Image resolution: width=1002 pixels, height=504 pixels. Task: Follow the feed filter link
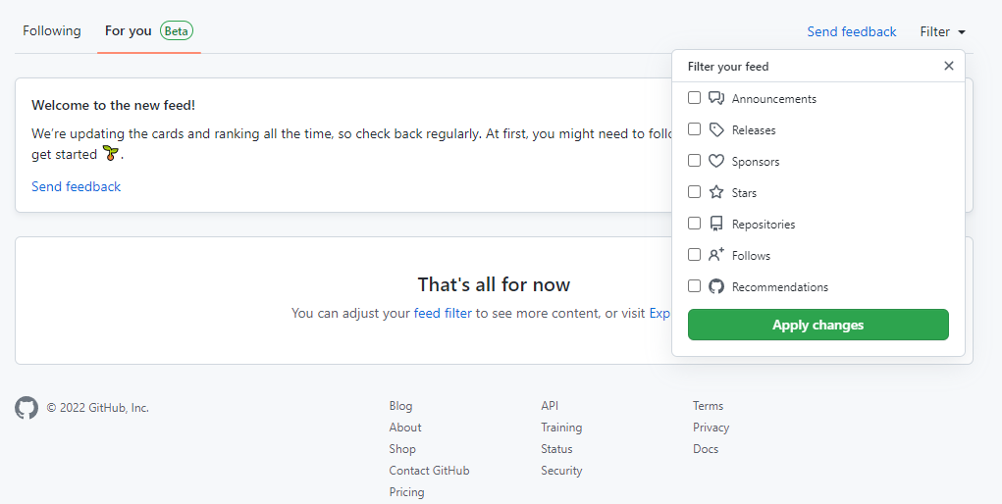(443, 313)
